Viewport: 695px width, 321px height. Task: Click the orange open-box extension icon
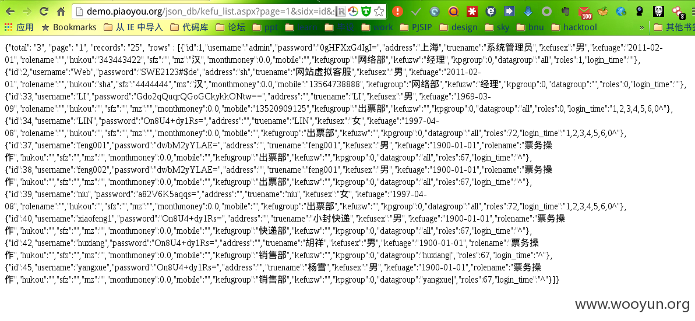(603, 12)
